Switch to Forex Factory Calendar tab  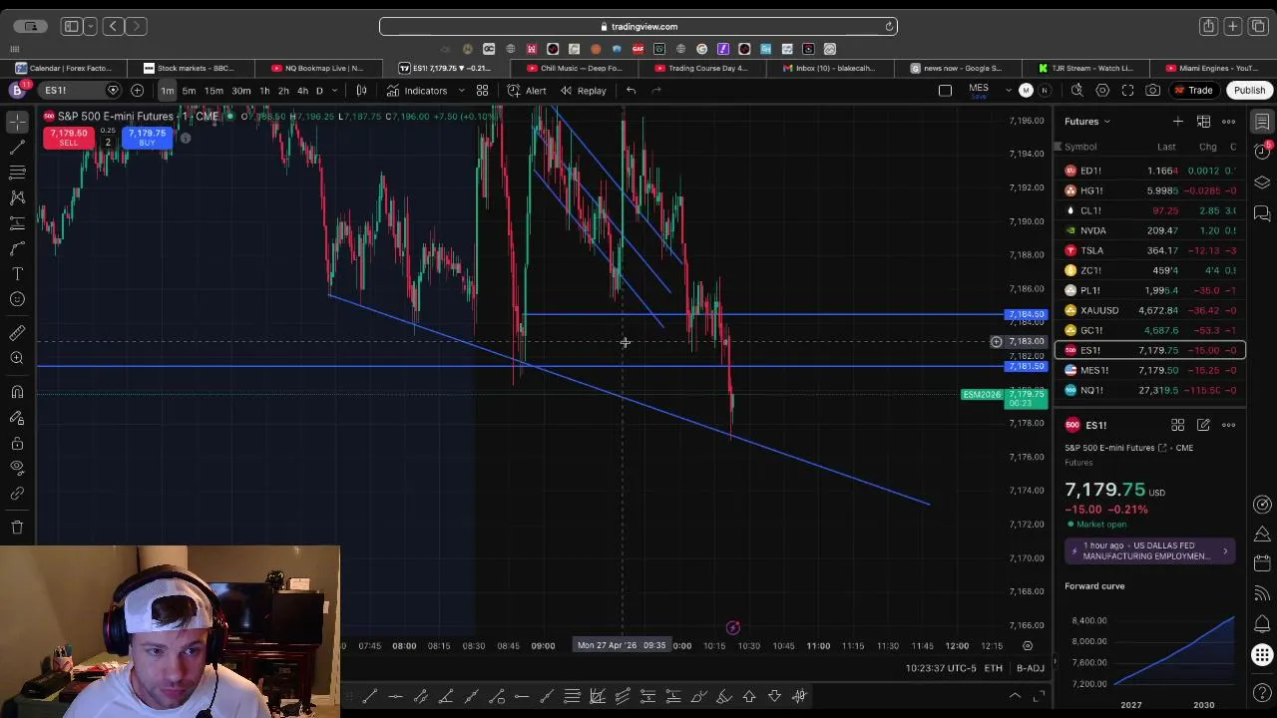[64, 68]
